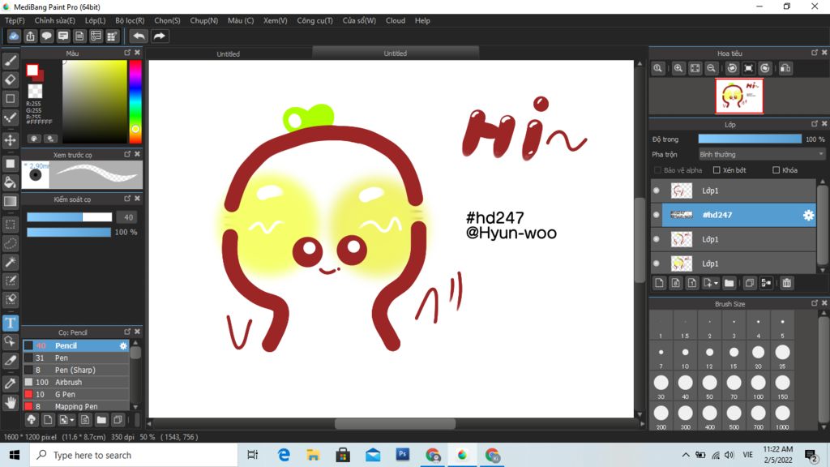This screenshot has height=467, width=830.
Task: Flip canvas view in navigator panel
Action: (785, 68)
